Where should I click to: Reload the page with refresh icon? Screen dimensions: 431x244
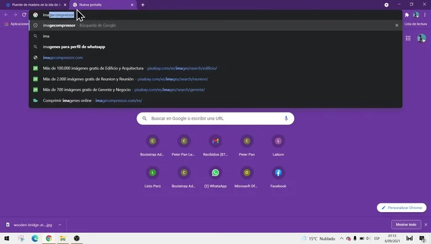click(x=24, y=15)
